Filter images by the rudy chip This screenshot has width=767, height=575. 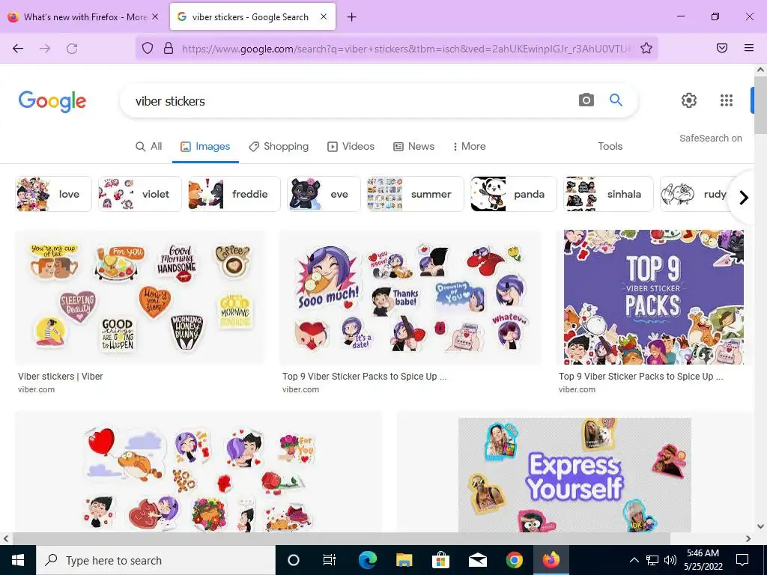[x=694, y=194]
